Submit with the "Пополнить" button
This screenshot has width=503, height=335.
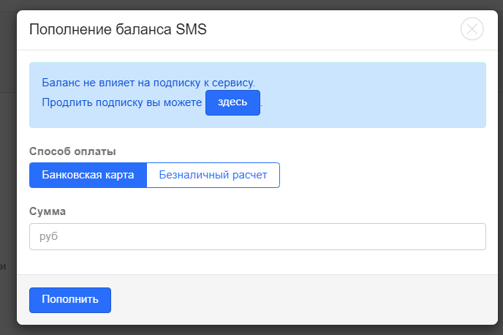(69, 300)
